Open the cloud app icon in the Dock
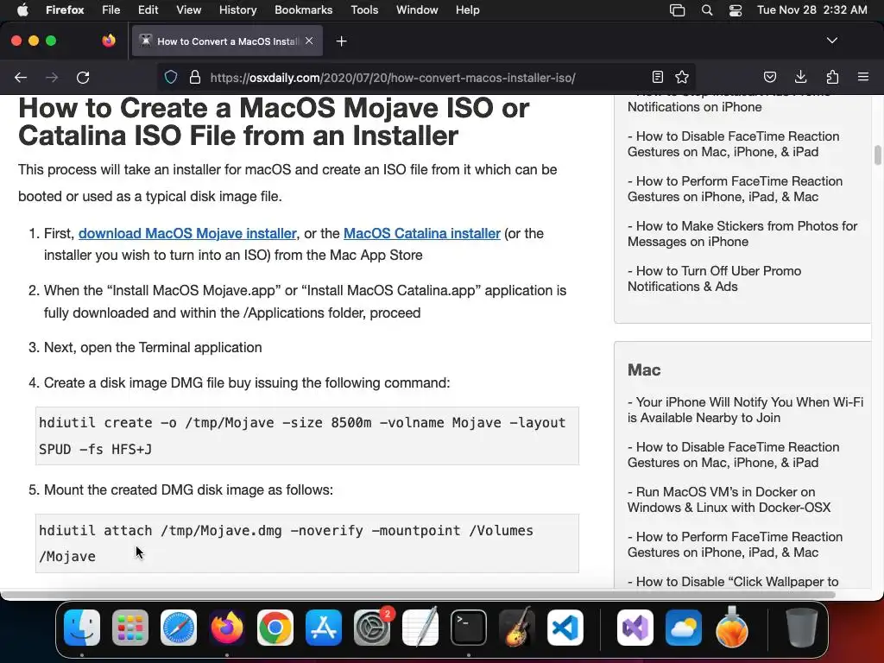 684,628
